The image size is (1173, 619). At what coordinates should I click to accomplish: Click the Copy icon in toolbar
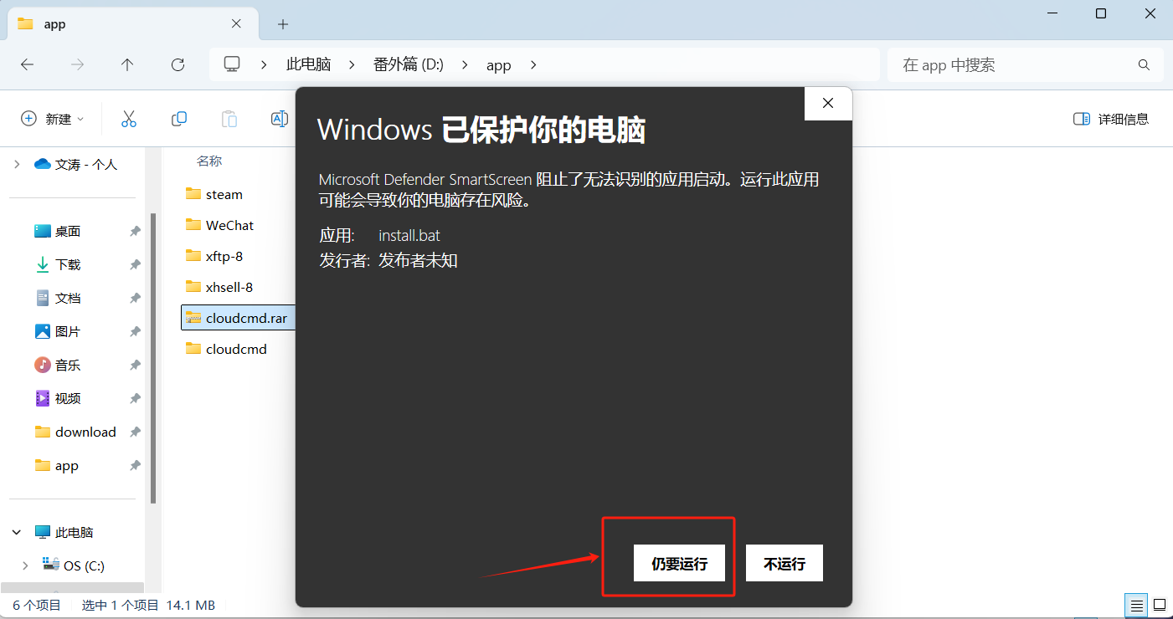coord(178,119)
